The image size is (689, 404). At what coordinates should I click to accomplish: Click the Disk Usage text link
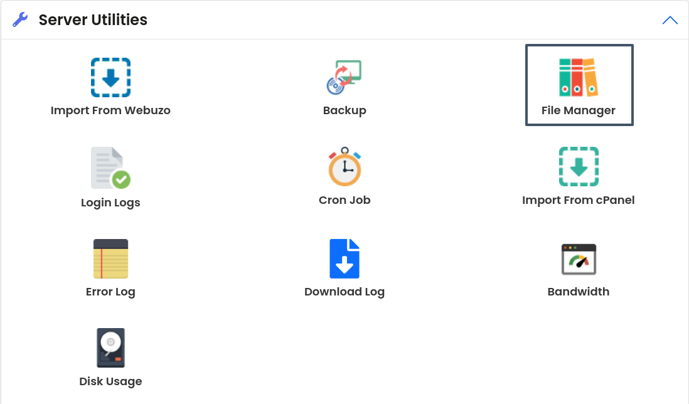[110, 381]
